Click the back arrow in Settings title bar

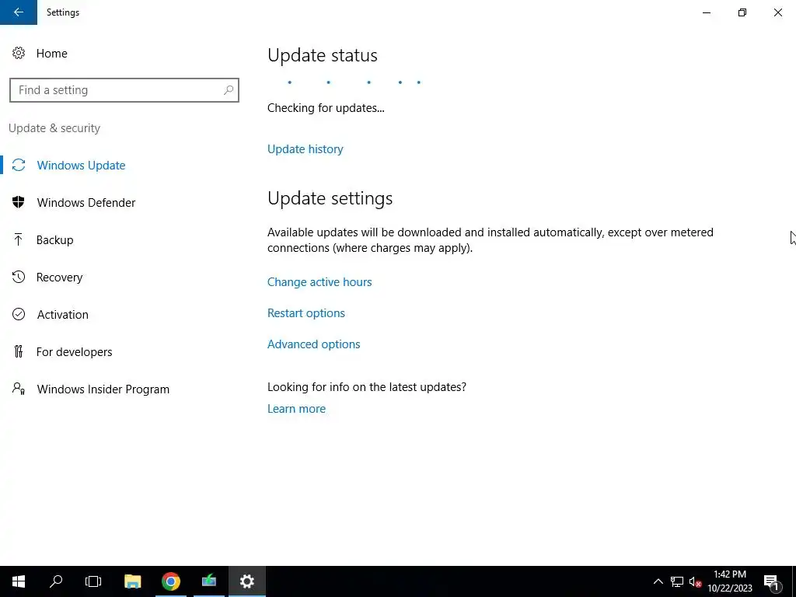(19, 12)
